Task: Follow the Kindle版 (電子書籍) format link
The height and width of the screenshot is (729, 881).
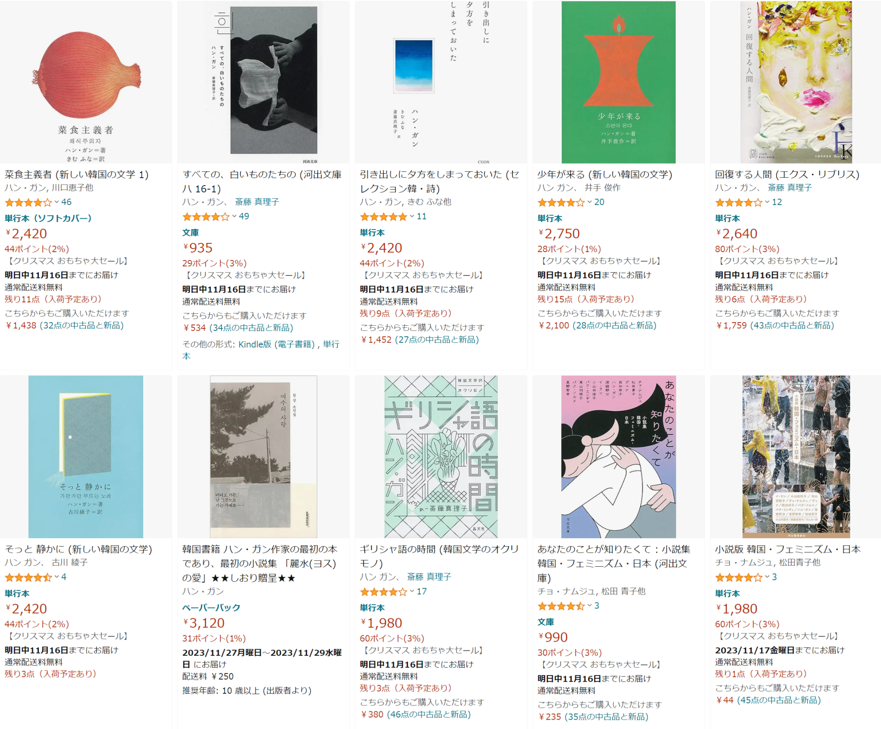Action: coord(276,344)
